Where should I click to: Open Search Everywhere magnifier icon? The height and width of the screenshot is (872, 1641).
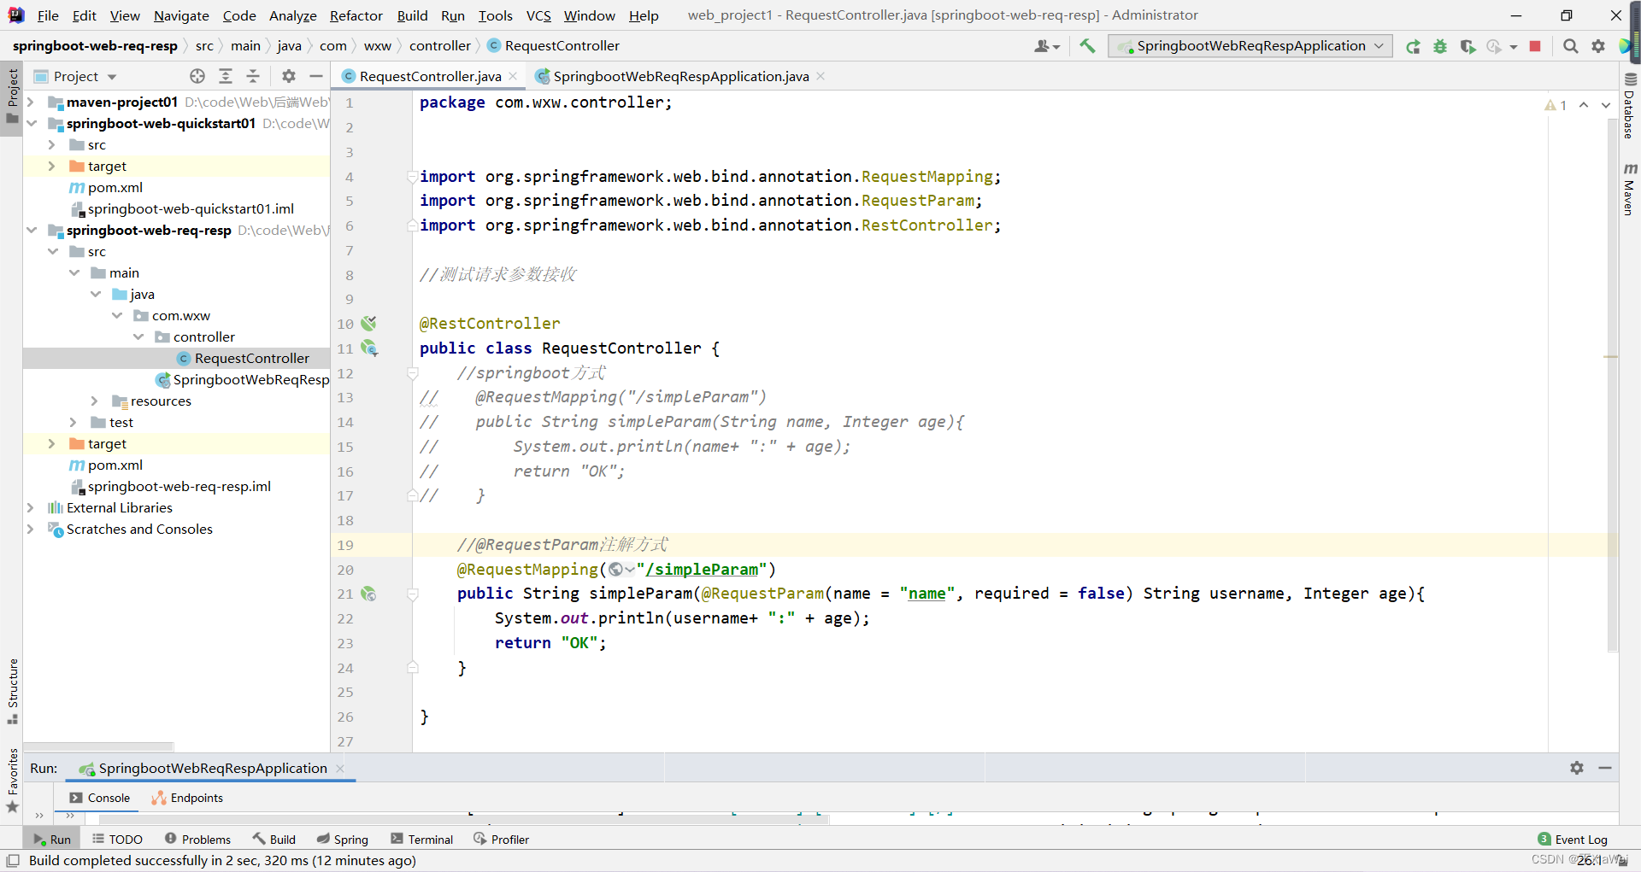click(1571, 46)
